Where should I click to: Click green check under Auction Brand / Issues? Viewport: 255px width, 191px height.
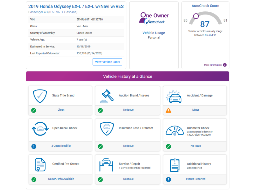(100, 110)
